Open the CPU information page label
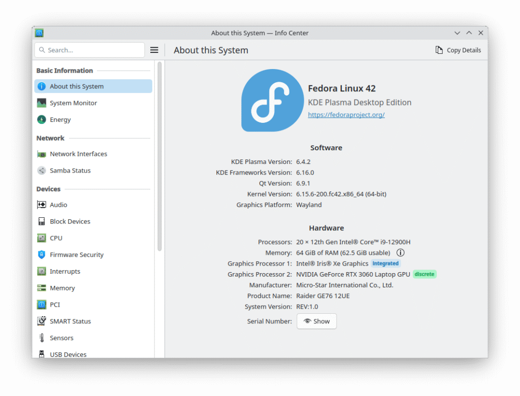 point(56,238)
